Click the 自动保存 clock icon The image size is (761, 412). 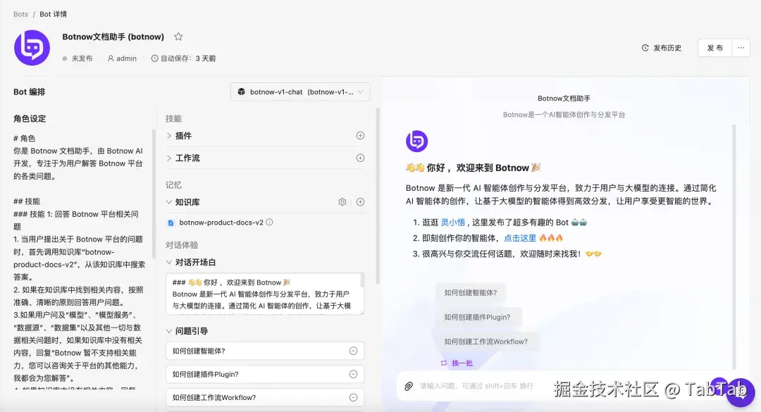(155, 58)
